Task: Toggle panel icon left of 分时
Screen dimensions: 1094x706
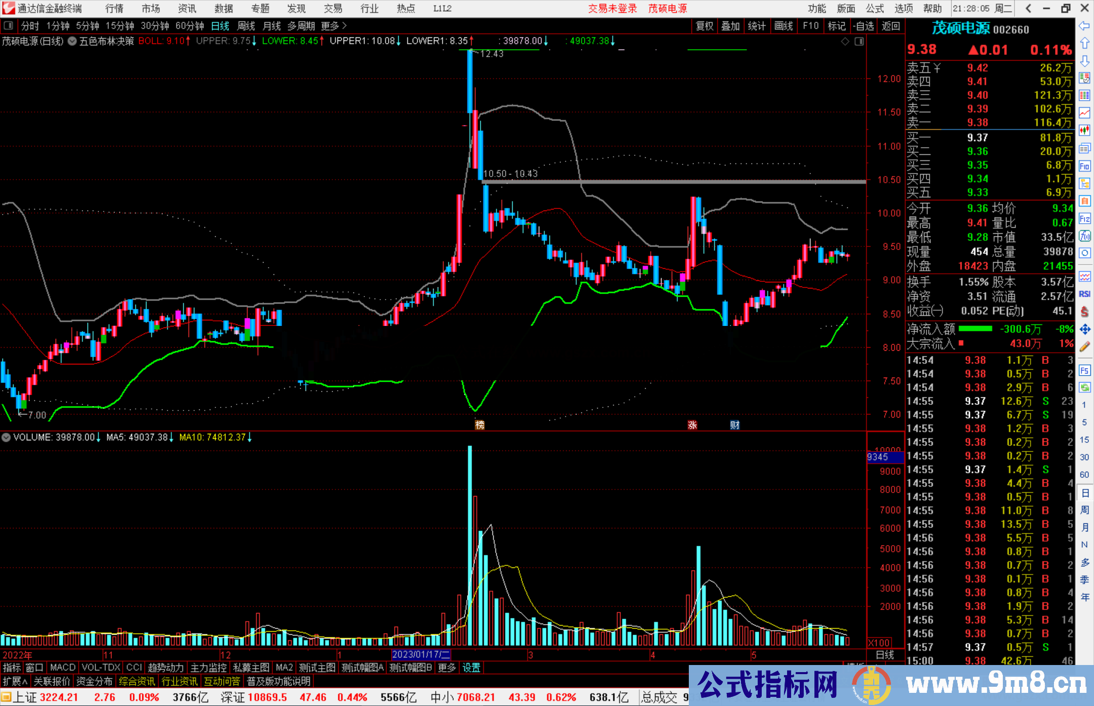Action: pyautogui.click(x=8, y=26)
